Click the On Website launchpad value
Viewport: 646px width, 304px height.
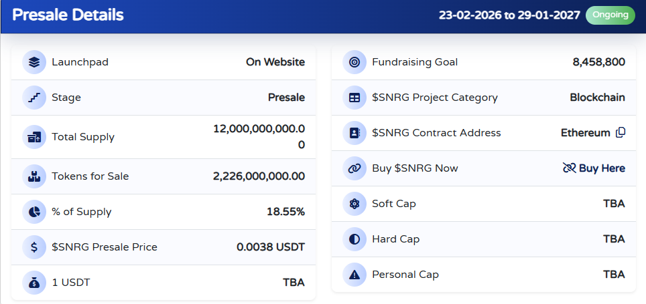(x=275, y=62)
